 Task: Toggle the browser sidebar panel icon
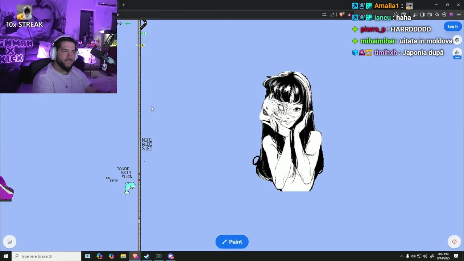tap(422, 15)
